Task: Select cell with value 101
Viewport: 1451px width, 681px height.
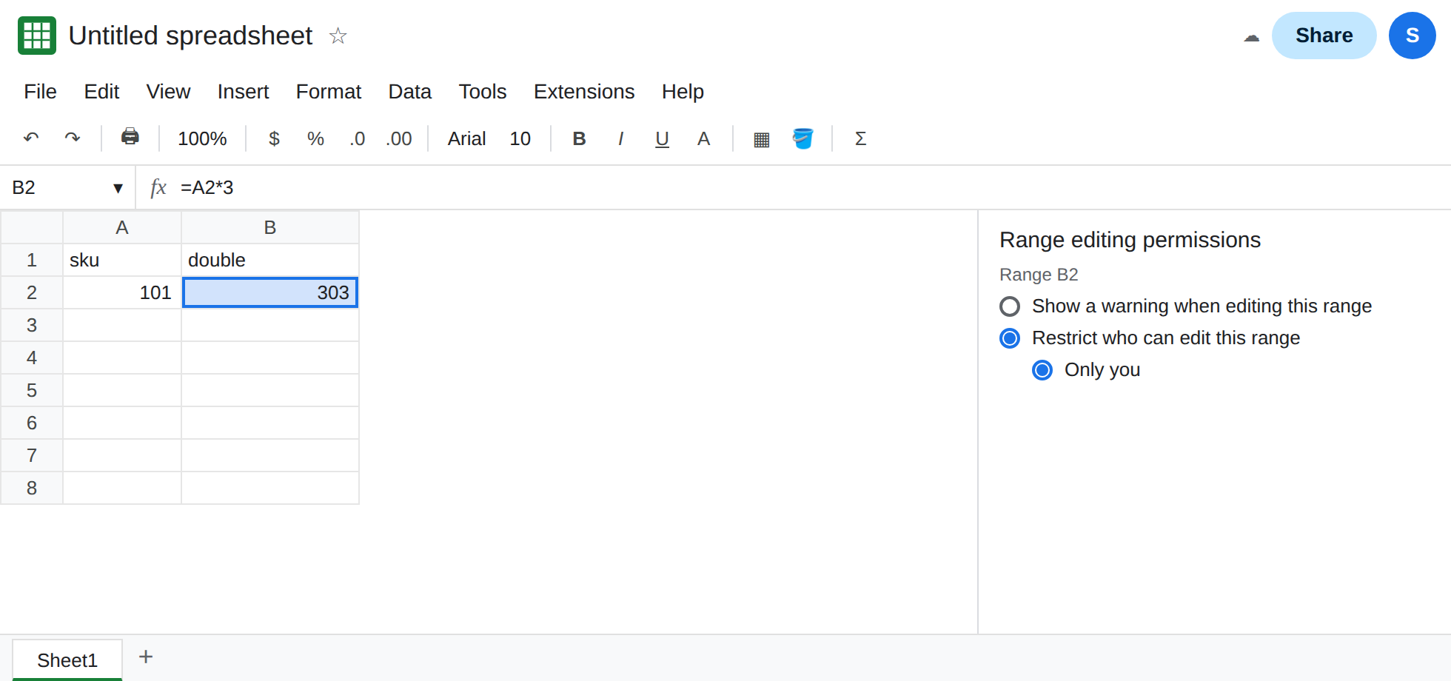Action: (x=122, y=292)
